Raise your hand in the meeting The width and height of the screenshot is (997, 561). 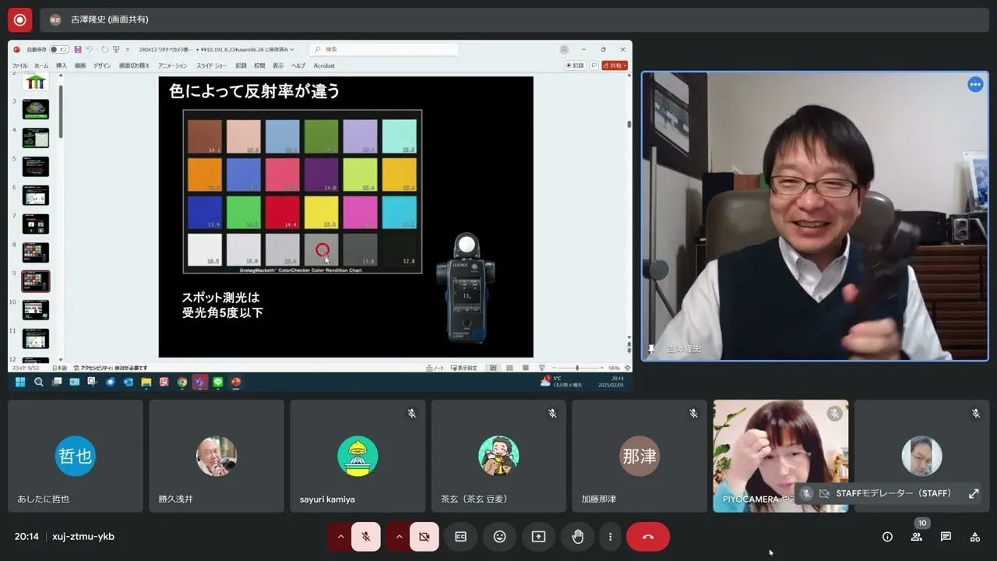[577, 537]
